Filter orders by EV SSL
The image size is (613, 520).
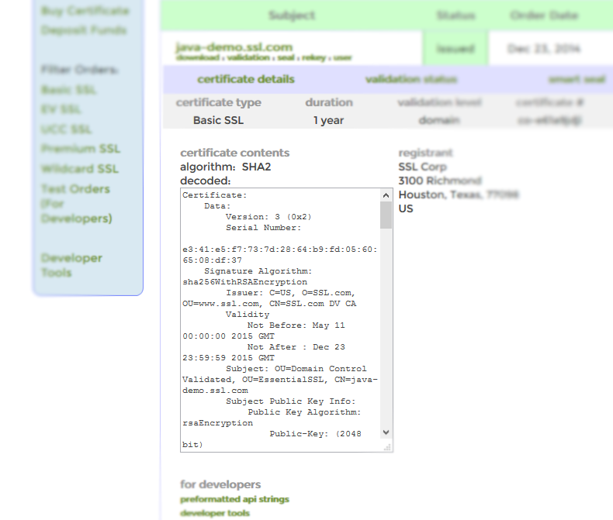pyautogui.click(x=61, y=109)
